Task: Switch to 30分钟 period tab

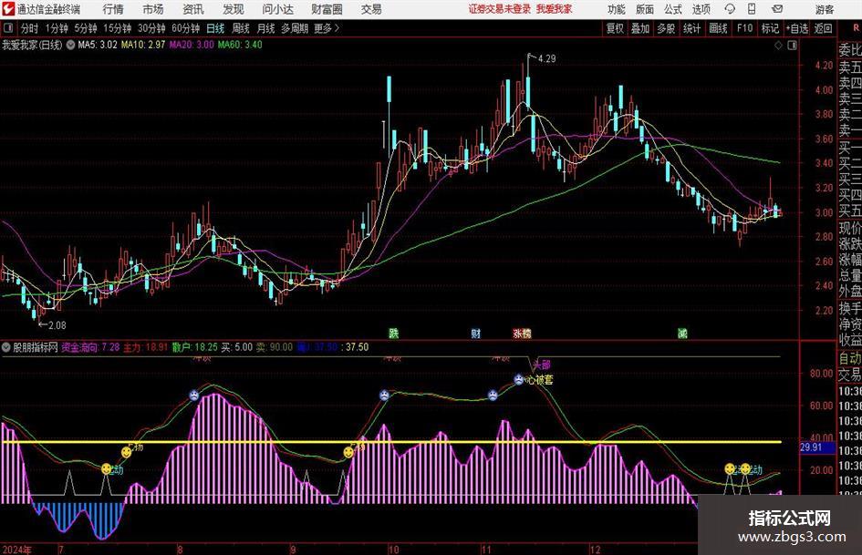Action: coord(151,28)
